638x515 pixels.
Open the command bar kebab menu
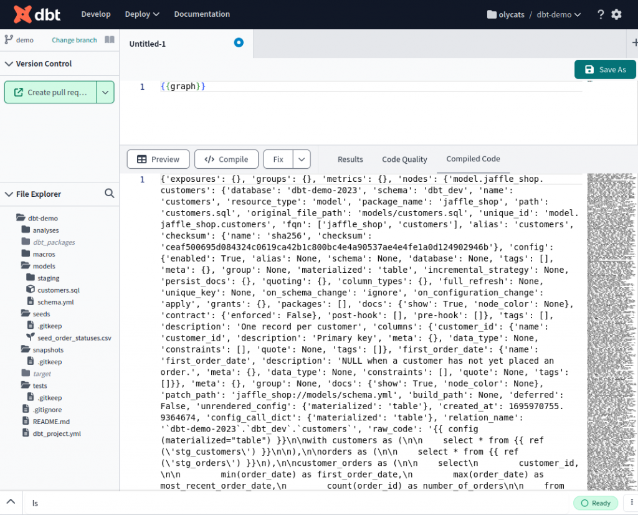(x=632, y=503)
